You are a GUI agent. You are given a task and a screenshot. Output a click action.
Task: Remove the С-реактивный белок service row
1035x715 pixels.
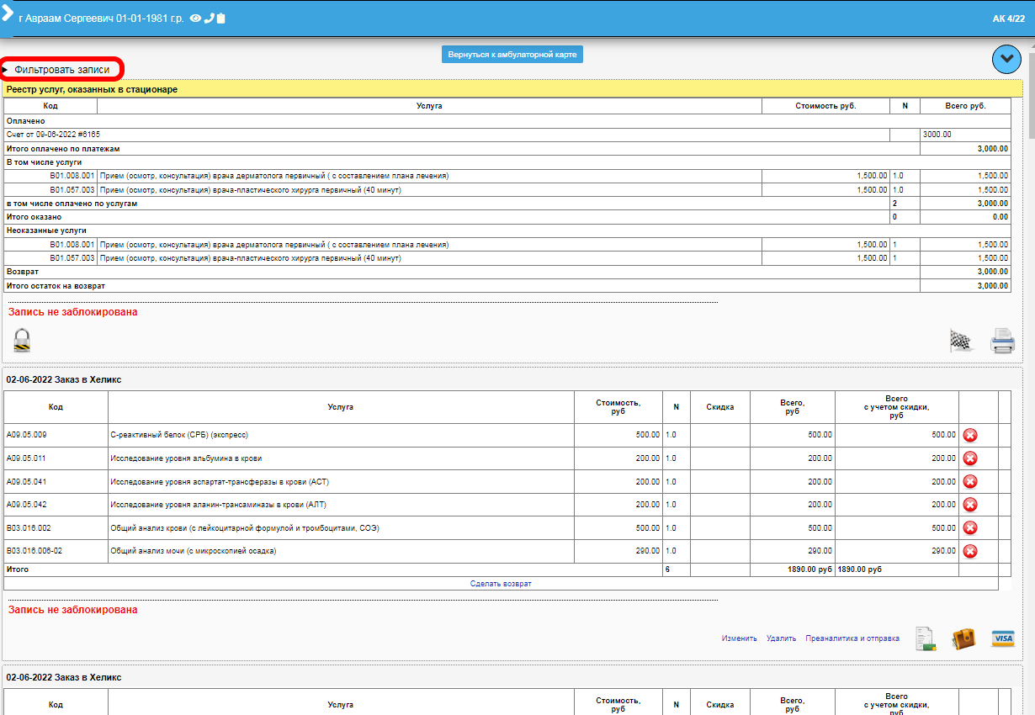tap(969, 435)
